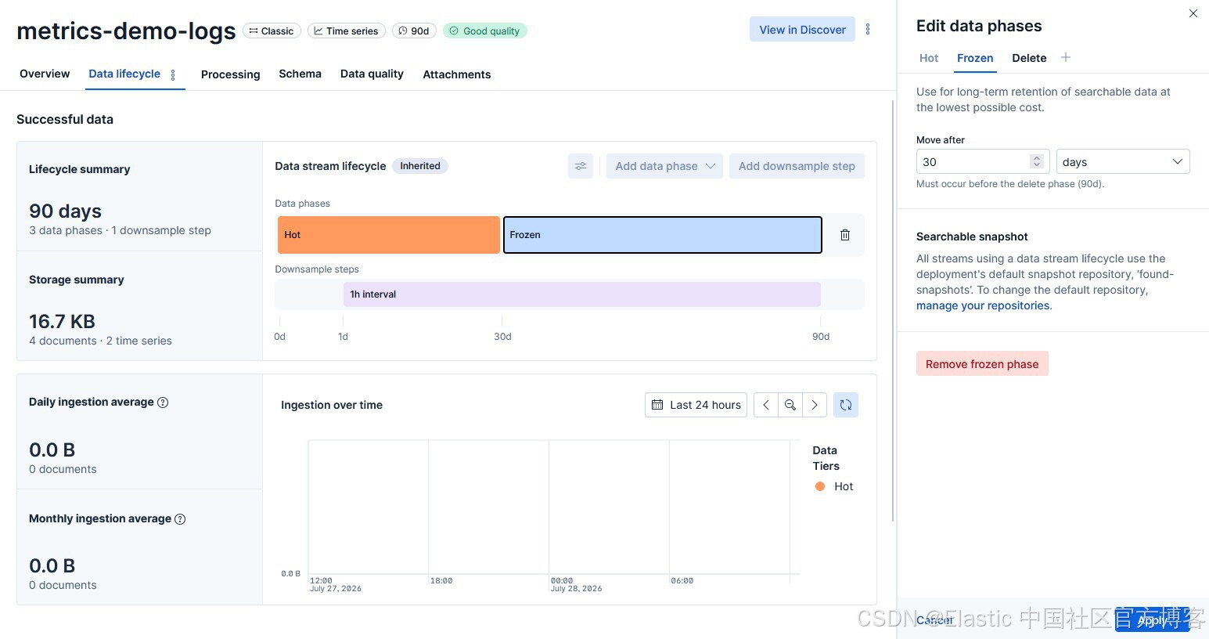1209x639 pixels.
Task: Open the Last 24 hours date range picker
Action: point(696,405)
